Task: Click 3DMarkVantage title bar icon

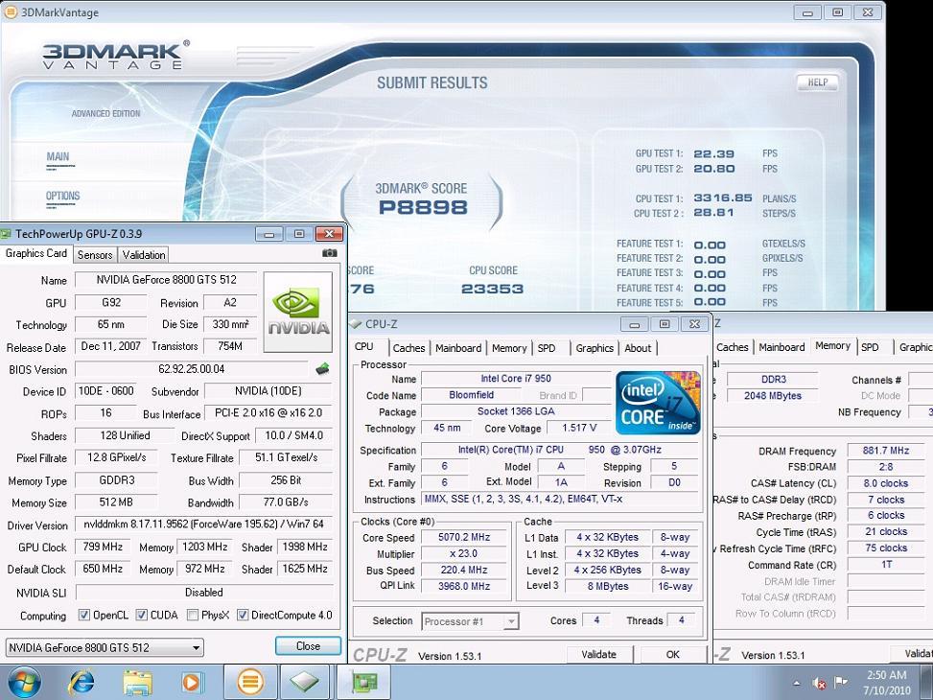Action: [x=11, y=12]
